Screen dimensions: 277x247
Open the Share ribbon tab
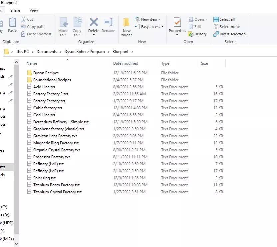click(x=15, y=10)
